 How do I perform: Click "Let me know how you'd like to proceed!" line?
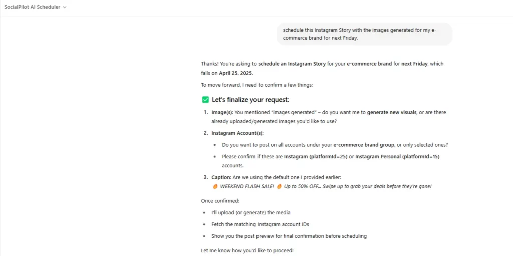247,251
